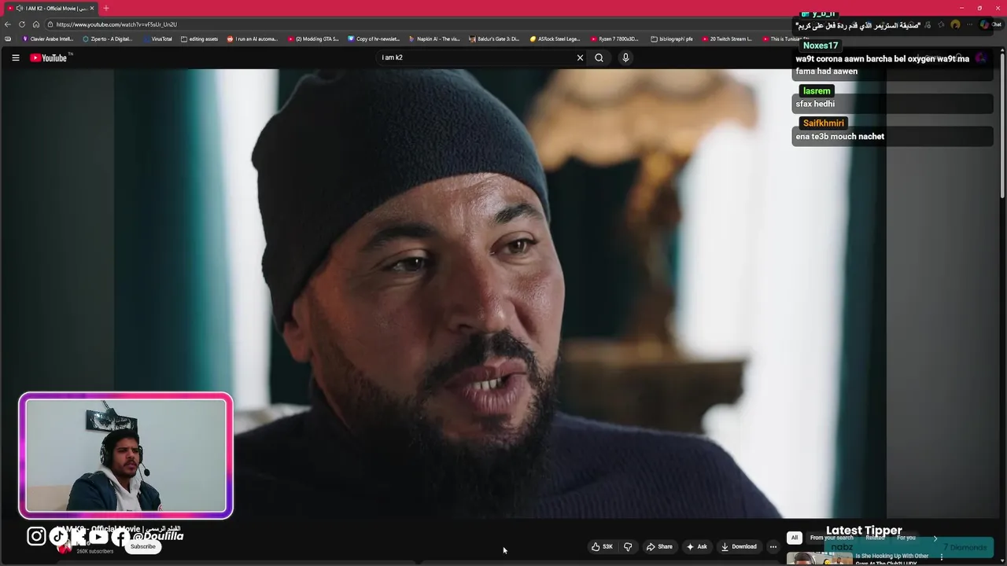Subscribe to the channel
This screenshot has width=1007, height=566.
tap(143, 546)
